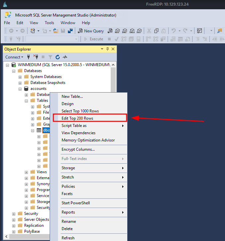Click the Undo arrow icon
The height and width of the screenshot is (241, 225).
click(x=174, y=31)
